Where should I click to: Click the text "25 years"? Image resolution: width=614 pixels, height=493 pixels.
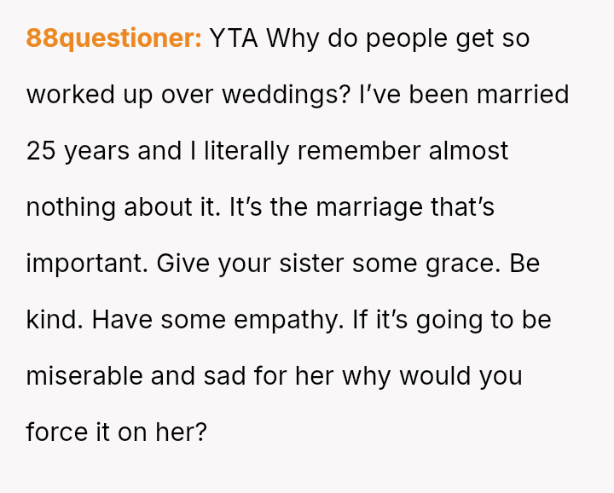pos(78,150)
